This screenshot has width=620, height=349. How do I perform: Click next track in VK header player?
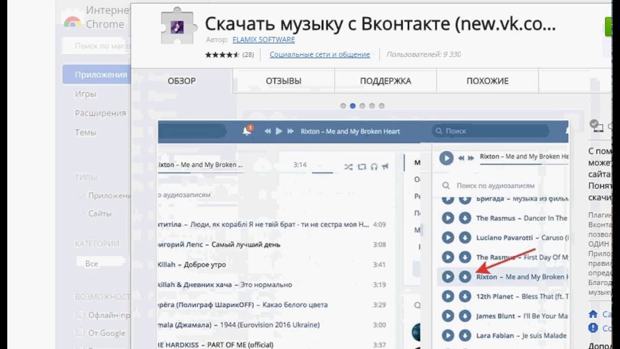click(291, 131)
